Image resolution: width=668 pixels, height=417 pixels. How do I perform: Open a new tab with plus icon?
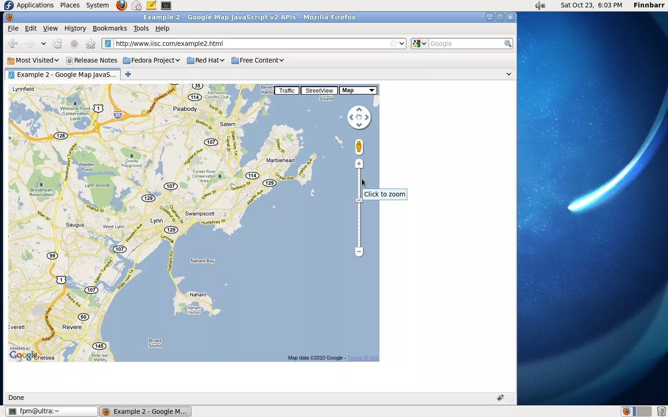click(128, 74)
